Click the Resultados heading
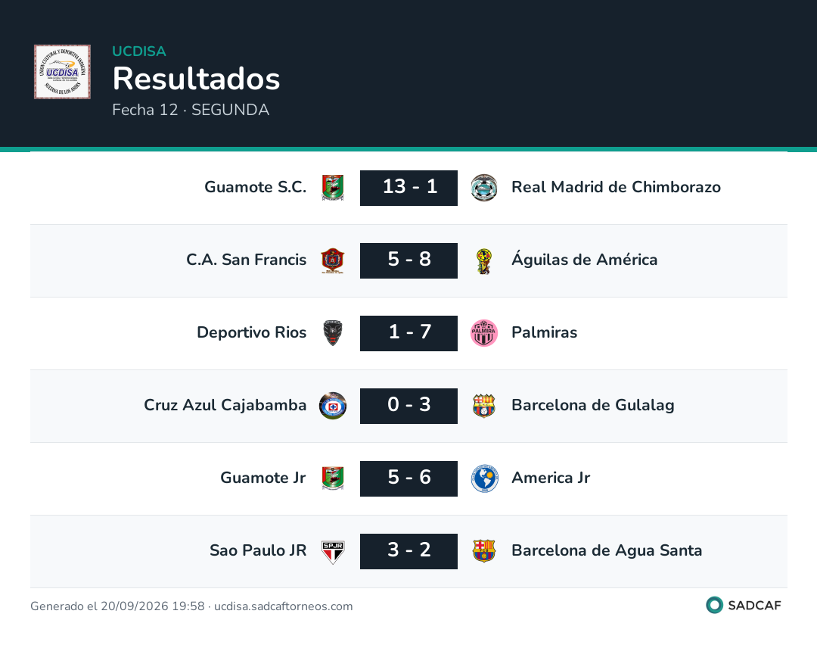 [x=197, y=79]
